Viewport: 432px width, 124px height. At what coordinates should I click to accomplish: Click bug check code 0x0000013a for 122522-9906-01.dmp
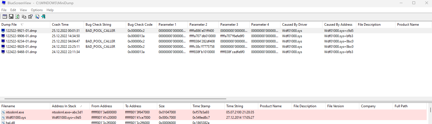(136, 36)
